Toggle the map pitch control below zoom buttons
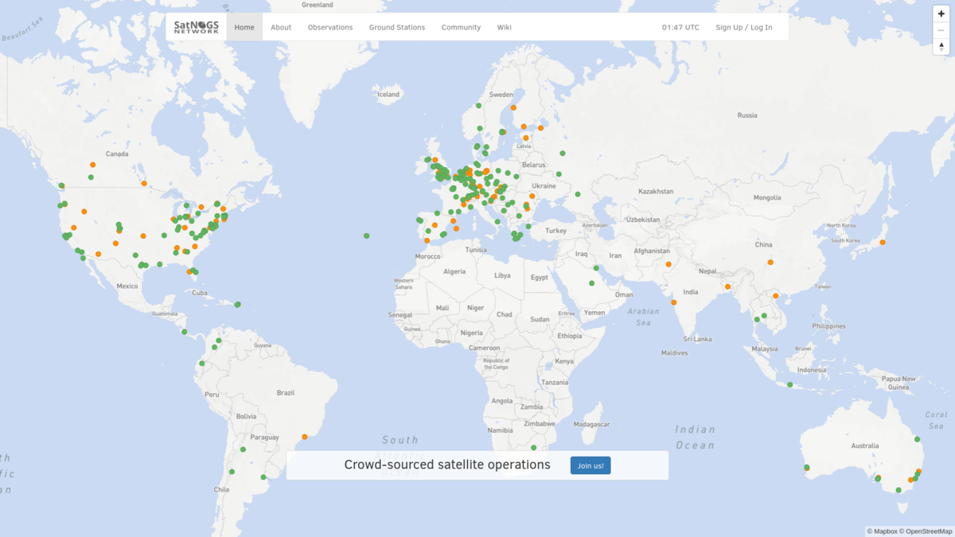 coord(940,48)
